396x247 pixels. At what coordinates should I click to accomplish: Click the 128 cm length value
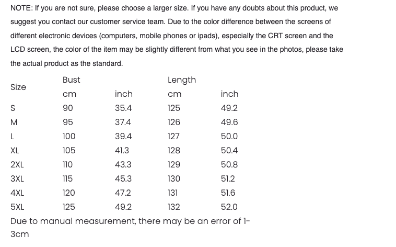(x=174, y=151)
